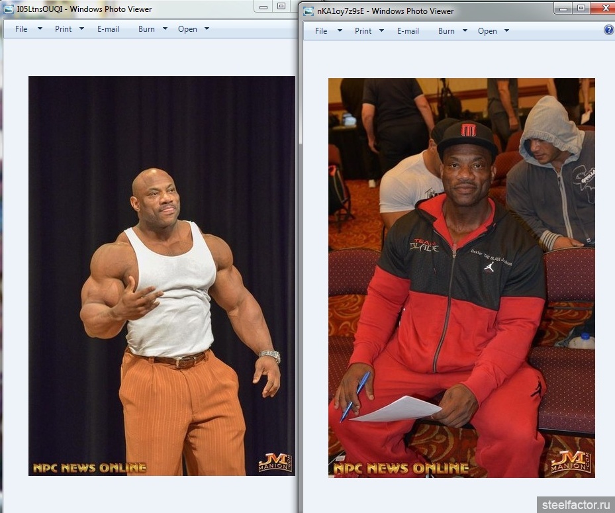Click the Help icon in right window
The image size is (615, 513).
coord(609,30)
